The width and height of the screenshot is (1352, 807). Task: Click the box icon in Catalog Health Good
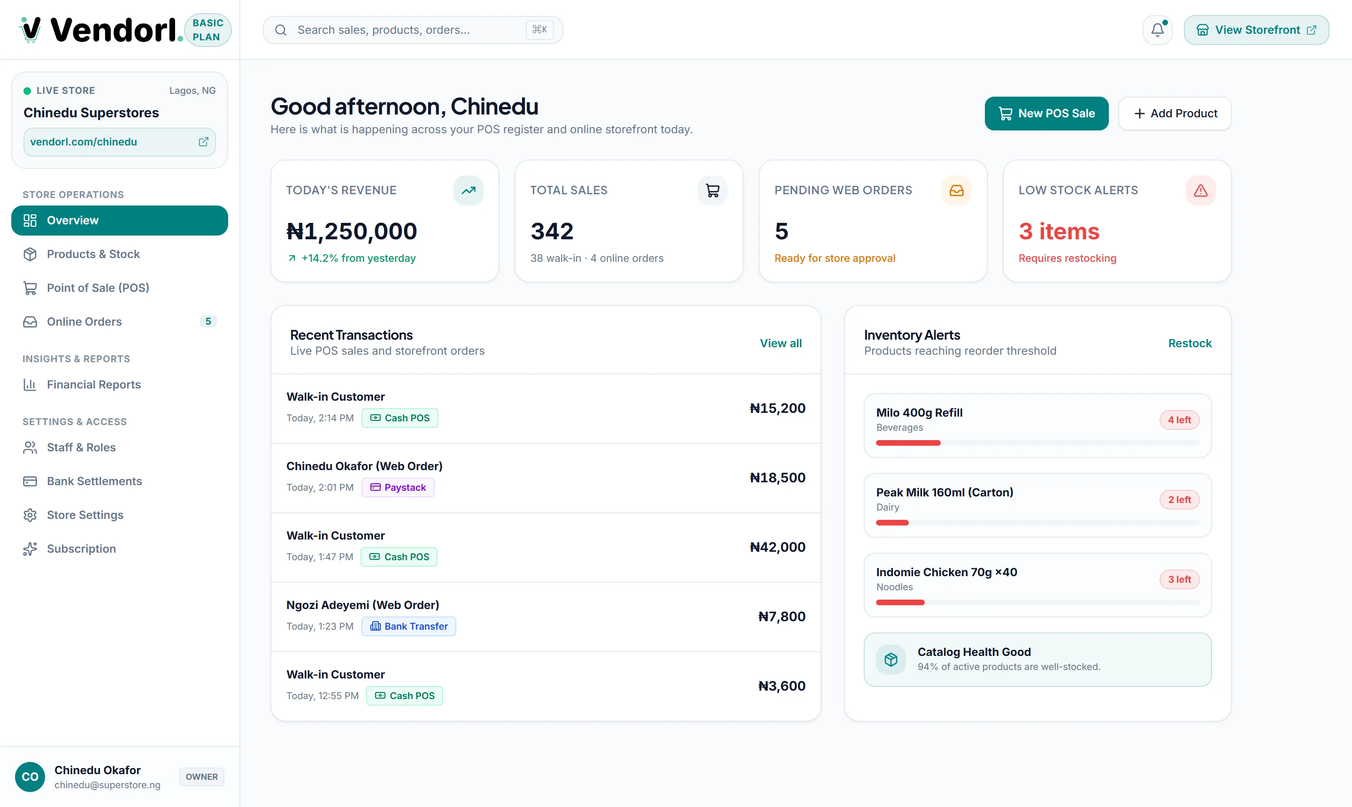pos(891,660)
